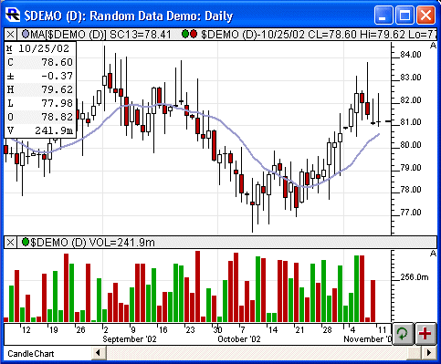
Task: Click the green volume indicator dot
Action: (26, 242)
